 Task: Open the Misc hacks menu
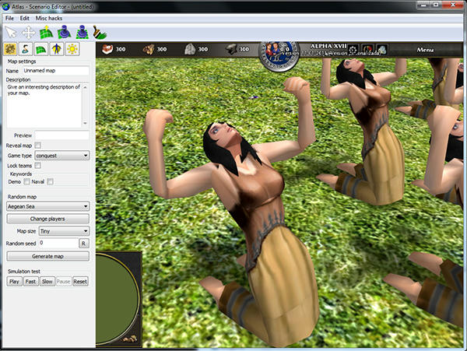pyautogui.click(x=49, y=19)
